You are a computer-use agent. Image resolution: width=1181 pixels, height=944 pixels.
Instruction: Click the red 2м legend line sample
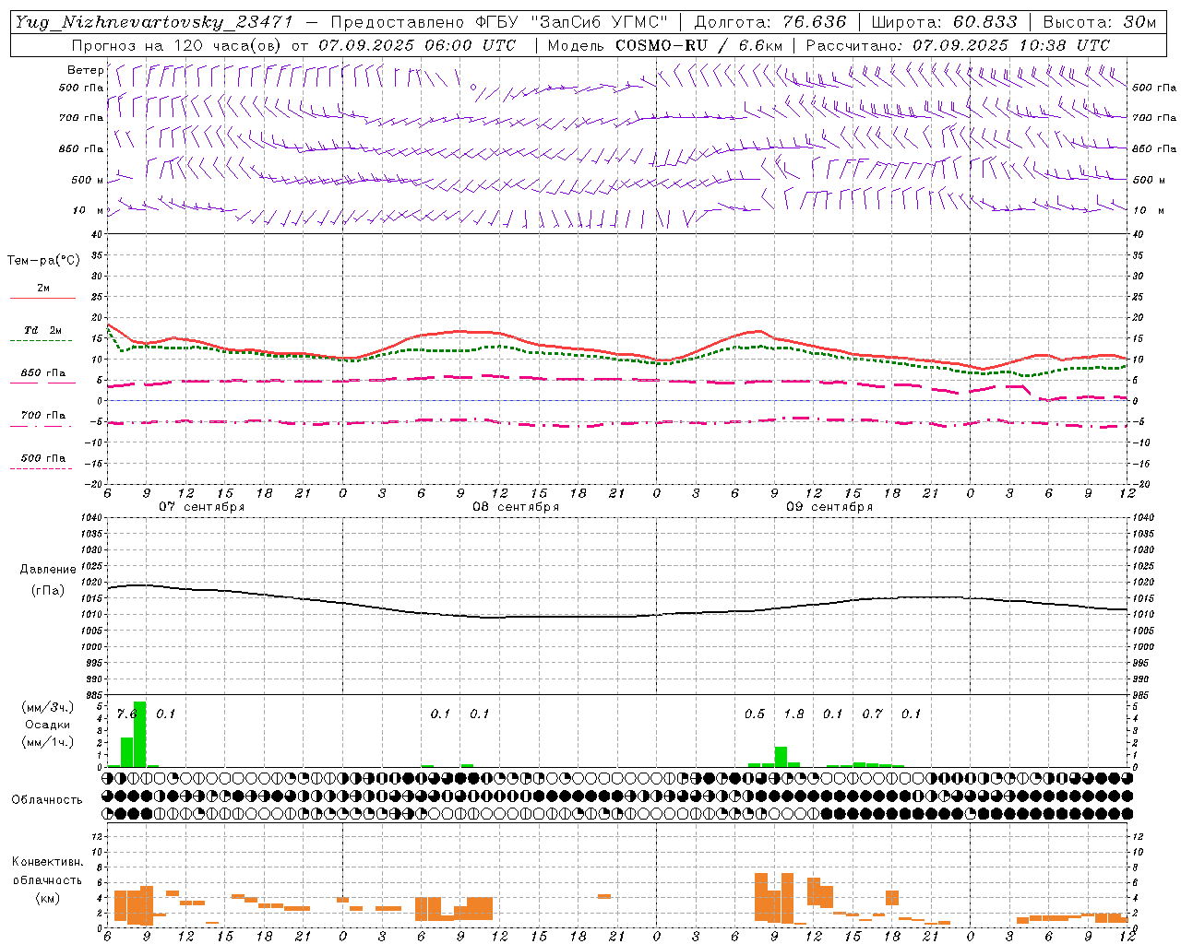tap(42, 298)
